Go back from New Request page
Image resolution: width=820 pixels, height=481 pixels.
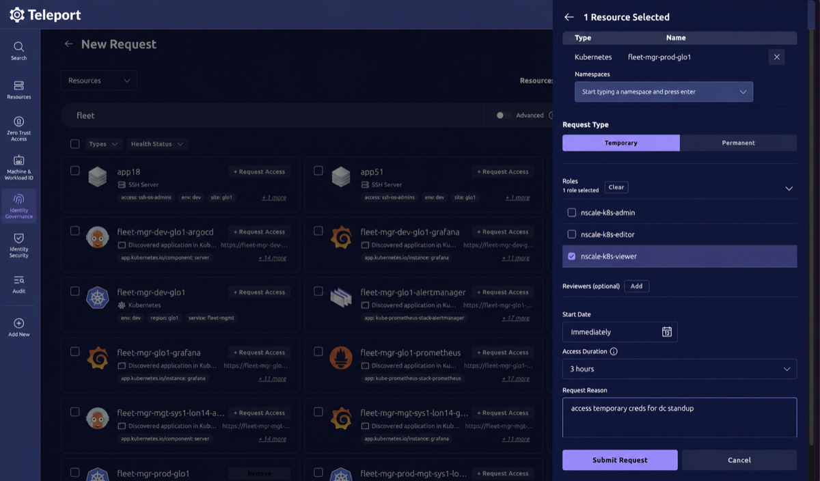[68, 44]
